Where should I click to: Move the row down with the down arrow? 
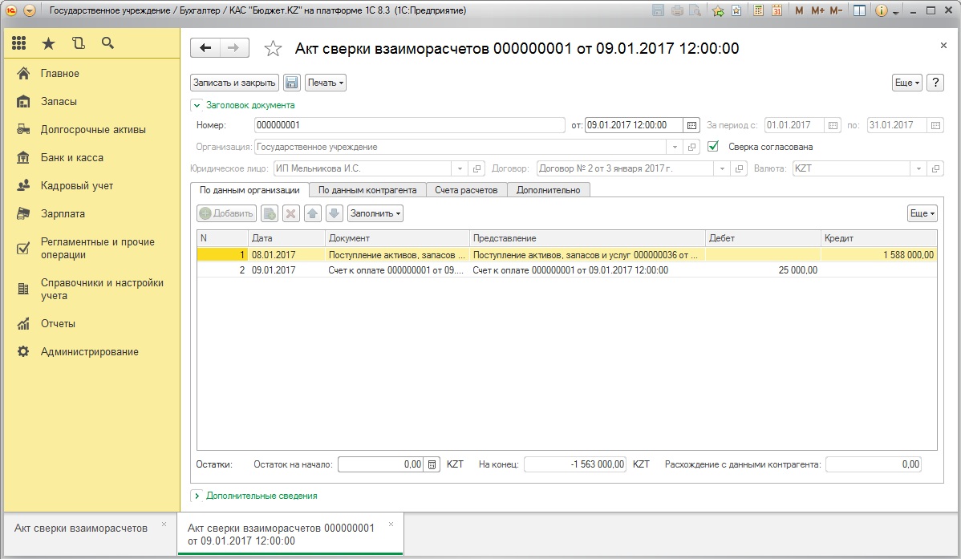coord(334,213)
